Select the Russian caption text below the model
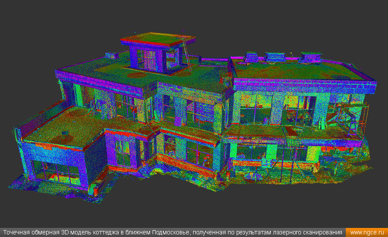The height and width of the screenshot is (237, 388). tap(172, 233)
